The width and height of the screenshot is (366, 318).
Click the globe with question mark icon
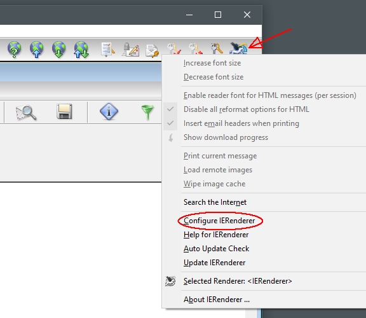click(14, 50)
